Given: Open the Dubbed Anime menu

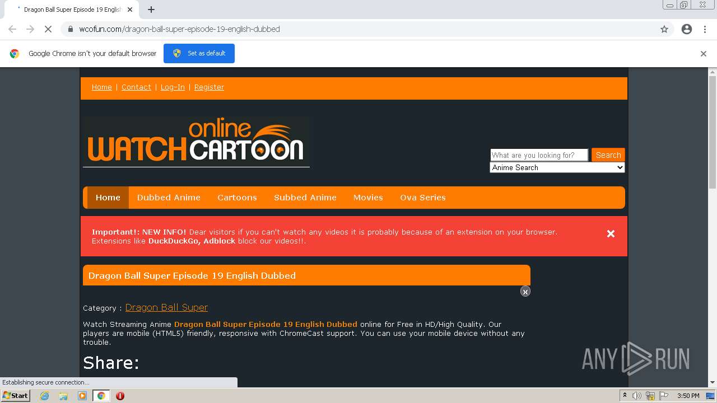Looking at the screenshot, I should [169, 198].
